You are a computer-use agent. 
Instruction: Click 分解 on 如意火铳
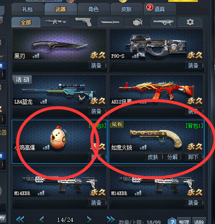click(172, 157)
